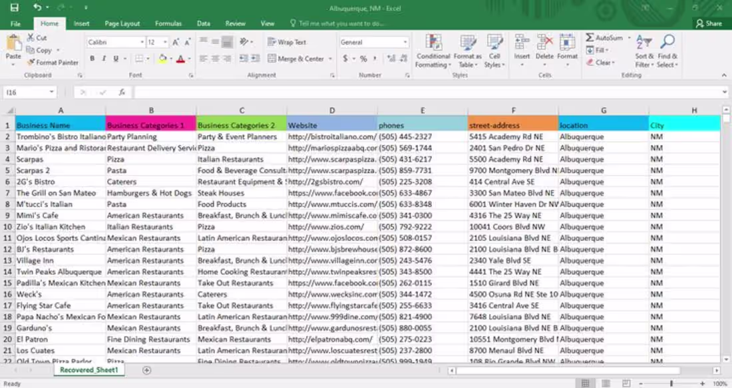
Task: Set middle vertical alignment
Action: click(215, 42)
